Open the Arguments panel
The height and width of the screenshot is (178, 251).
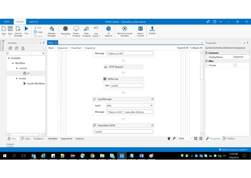pos(66,139)
